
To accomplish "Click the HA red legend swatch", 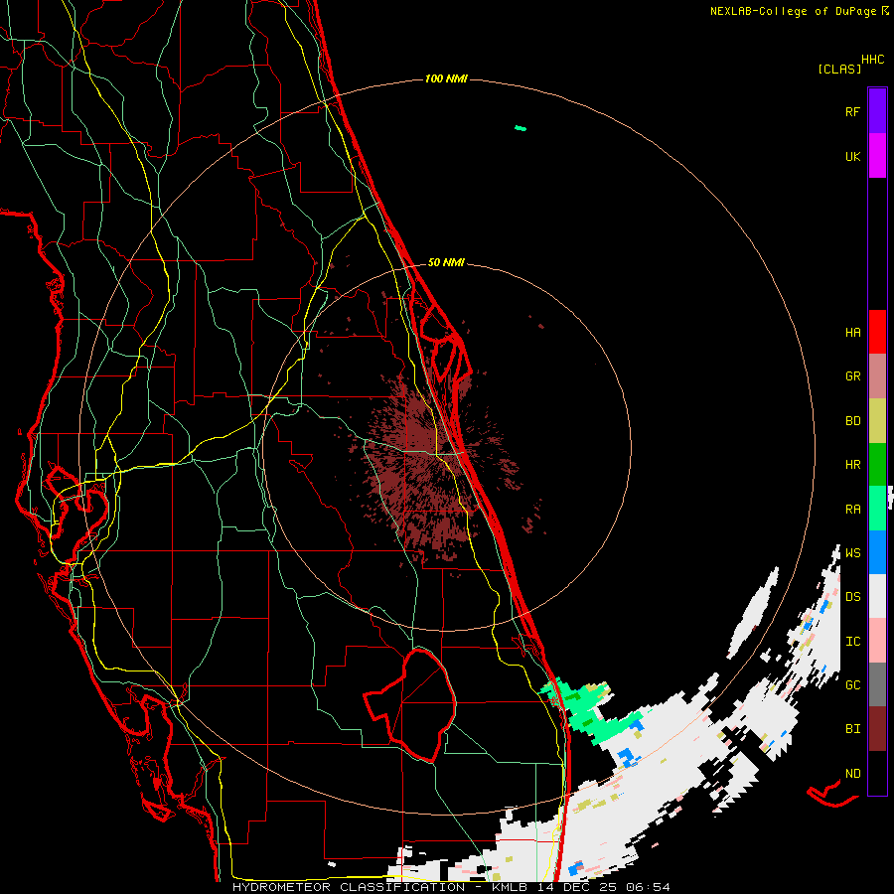I will click(x=877, y=332).
